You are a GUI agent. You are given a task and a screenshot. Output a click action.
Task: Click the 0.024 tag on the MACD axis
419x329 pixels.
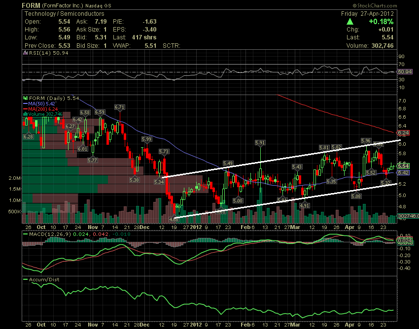405,241
